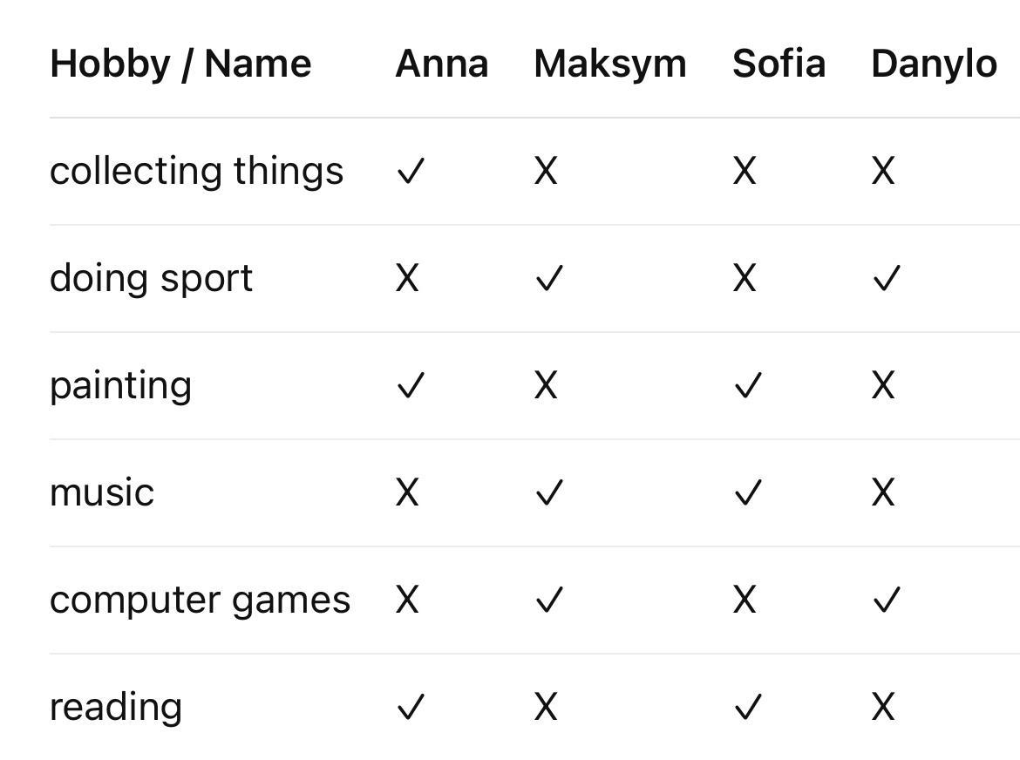The image size is (1020, 760).
Task: Click the Hobby / Name header cell
Action: tap(180, 64)
